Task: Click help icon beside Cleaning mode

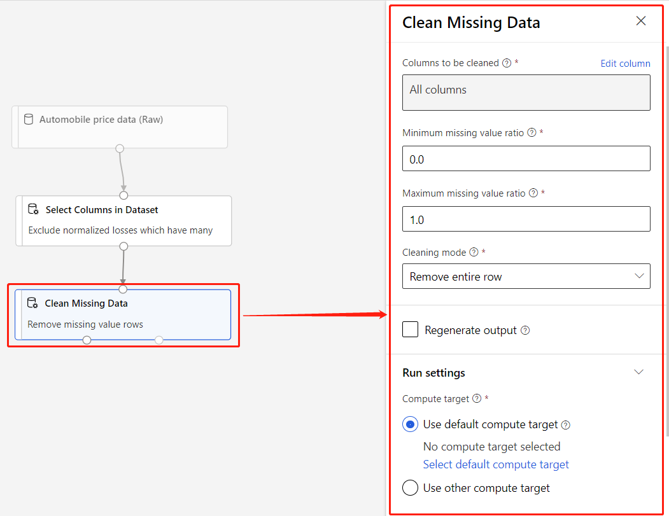Action: [474, 252]
